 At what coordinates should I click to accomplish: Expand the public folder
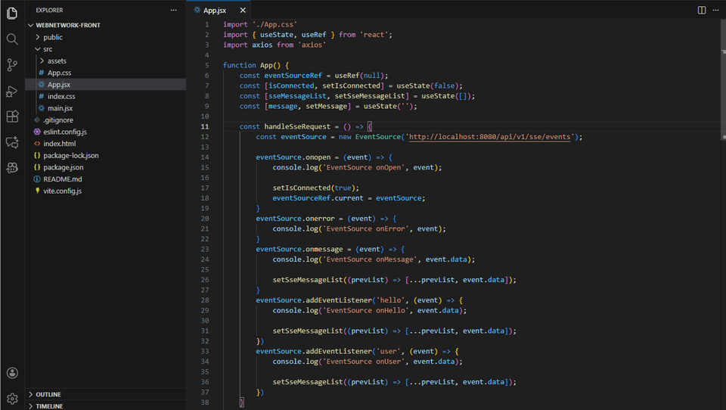pyautogui.click(x=53, y=37)
